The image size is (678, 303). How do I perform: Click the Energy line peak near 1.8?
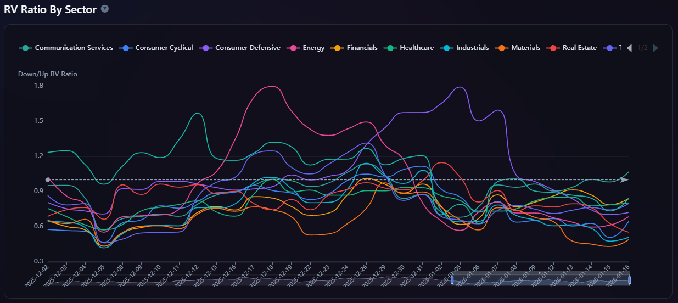point(271,86)
